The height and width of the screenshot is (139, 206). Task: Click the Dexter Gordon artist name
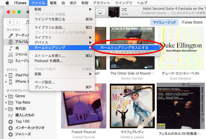(132, 78)
